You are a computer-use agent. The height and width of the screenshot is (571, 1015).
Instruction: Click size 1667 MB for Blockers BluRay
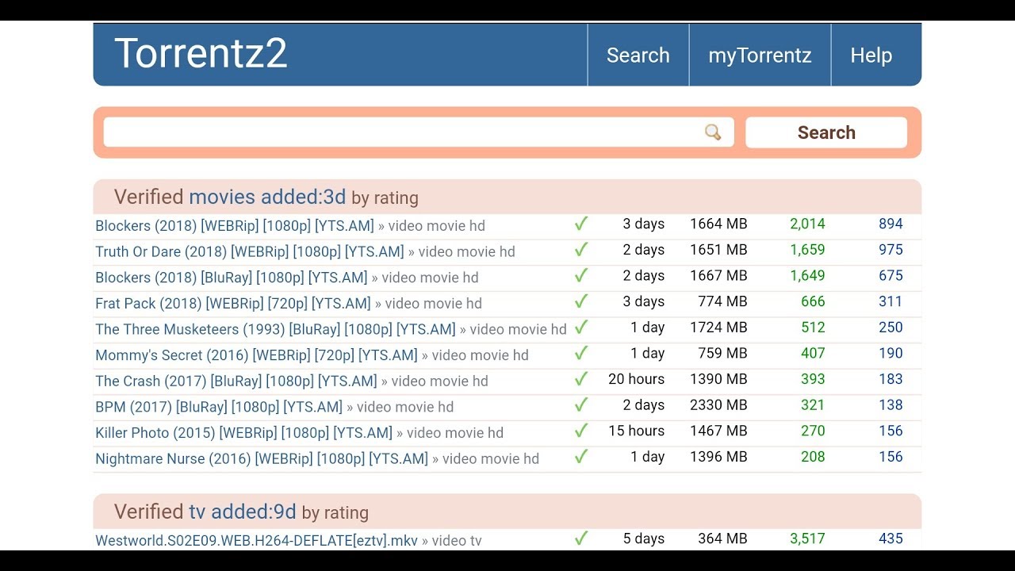pyautogui.click(x=718, y=275)
